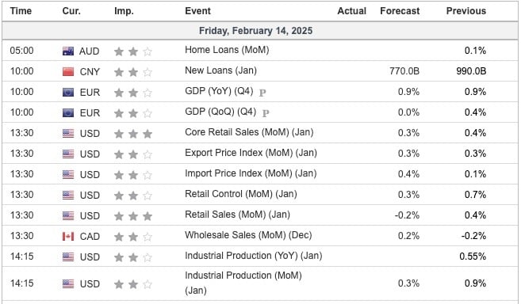Click importance stars for GDP (YoY) row
This screenshot has height=304, width=521.
133,93
